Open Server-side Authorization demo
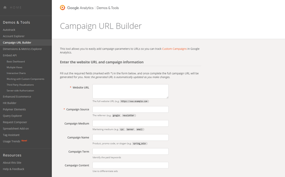285x177 pixels. pos(20,90)
